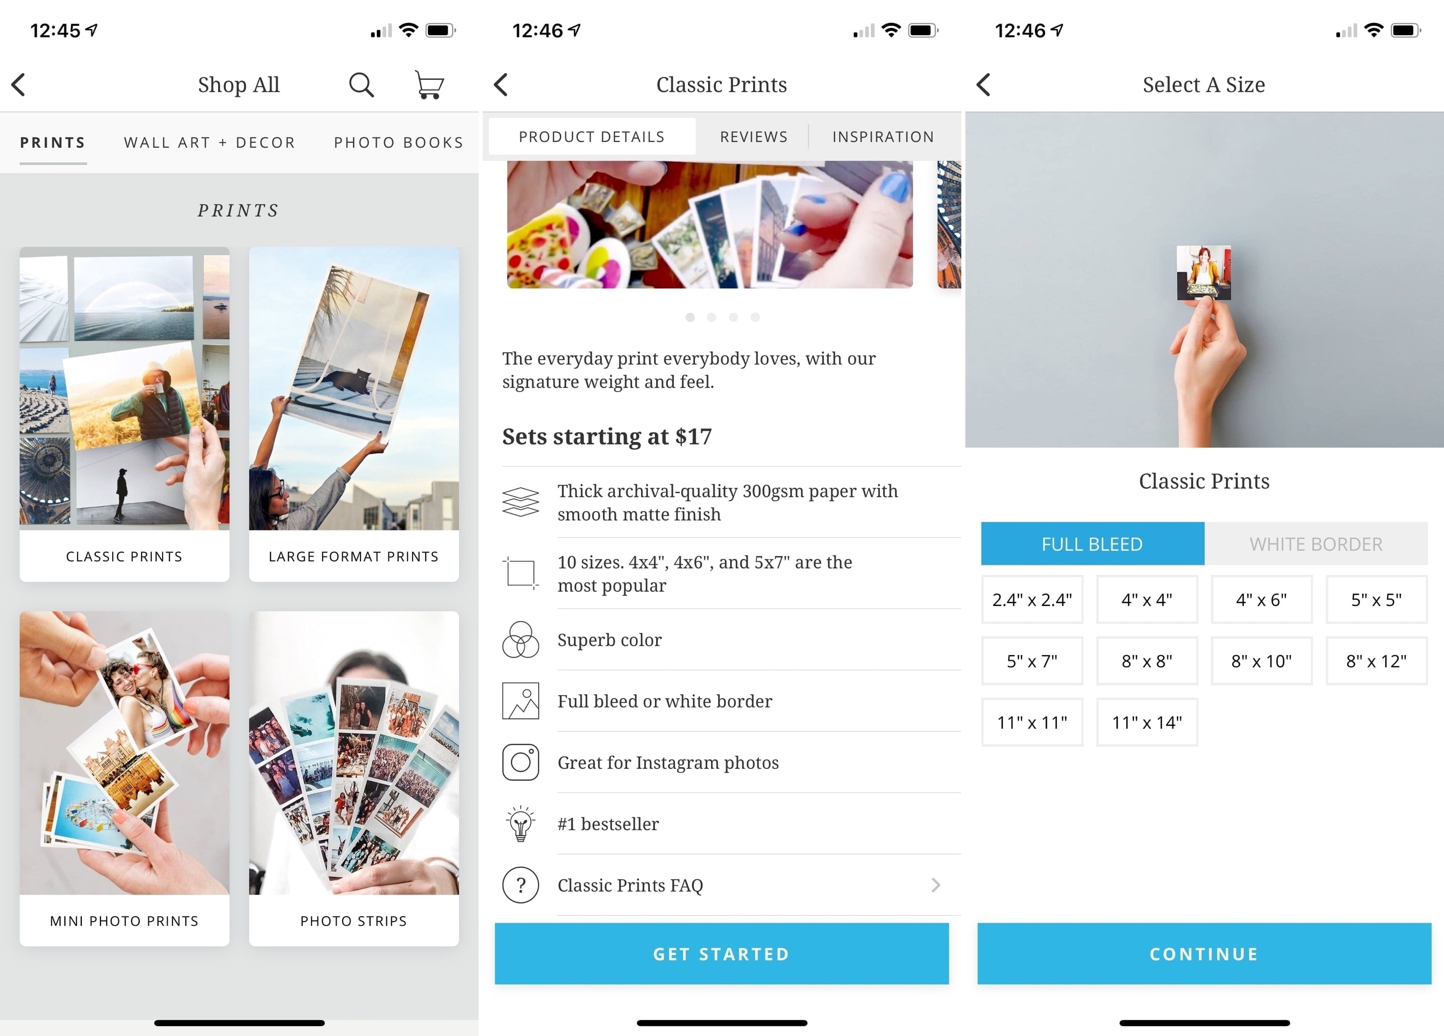Click the thick paper layers icon
The image size is (1444, 1036).
(521, 501)
